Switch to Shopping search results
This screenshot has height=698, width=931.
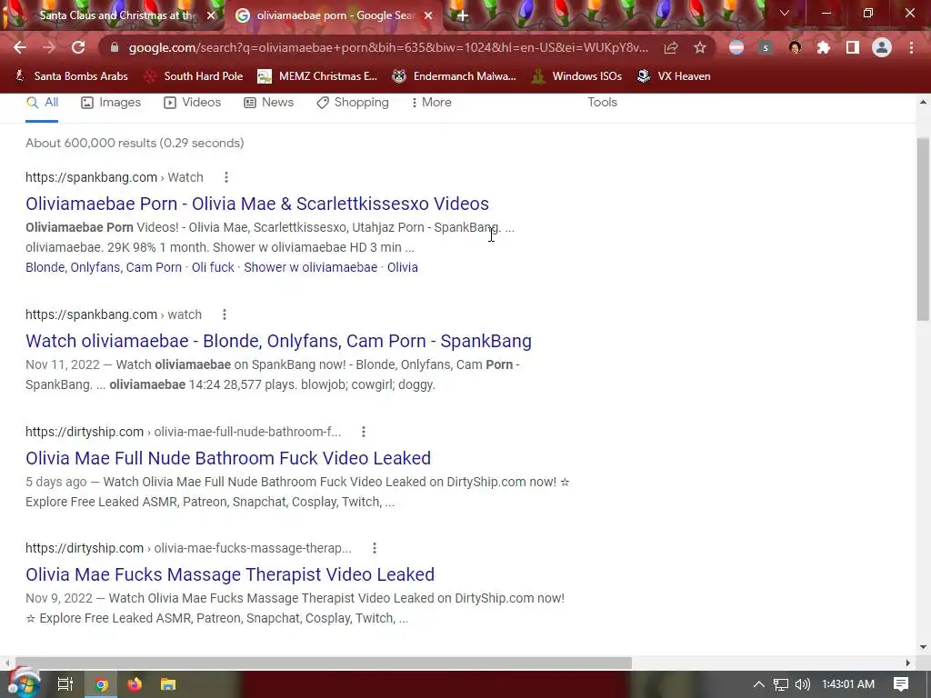pyautogui.click(x=353, y=103)
